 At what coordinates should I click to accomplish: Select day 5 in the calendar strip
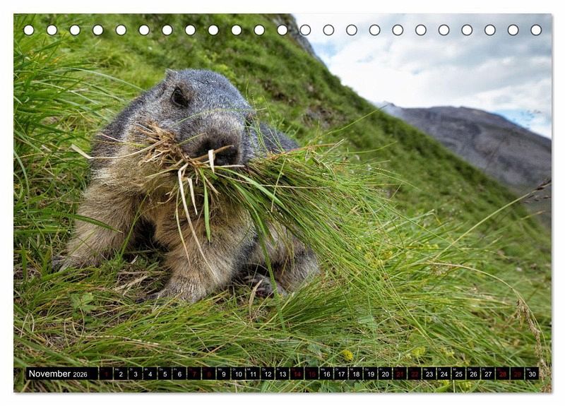coord(165,374)
